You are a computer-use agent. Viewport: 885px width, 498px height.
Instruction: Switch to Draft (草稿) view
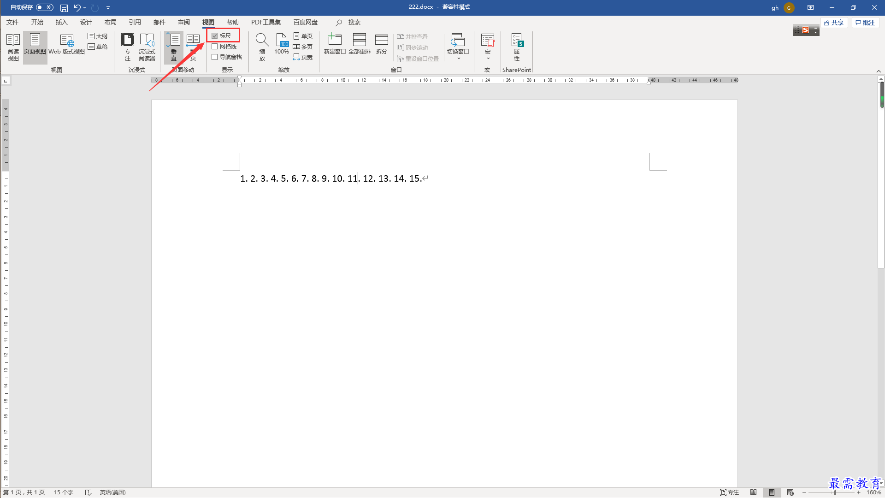pos(98,47)
